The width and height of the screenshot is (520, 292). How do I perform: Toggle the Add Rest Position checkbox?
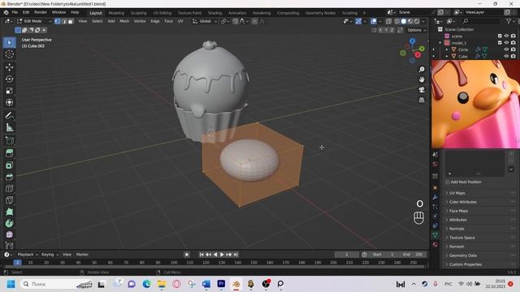point(448,182)
